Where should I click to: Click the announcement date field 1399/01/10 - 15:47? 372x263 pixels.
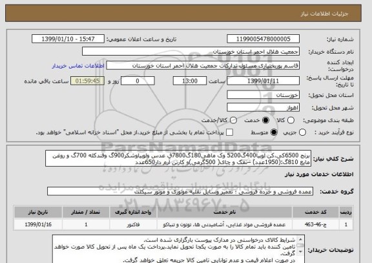(x=68, y=39)
